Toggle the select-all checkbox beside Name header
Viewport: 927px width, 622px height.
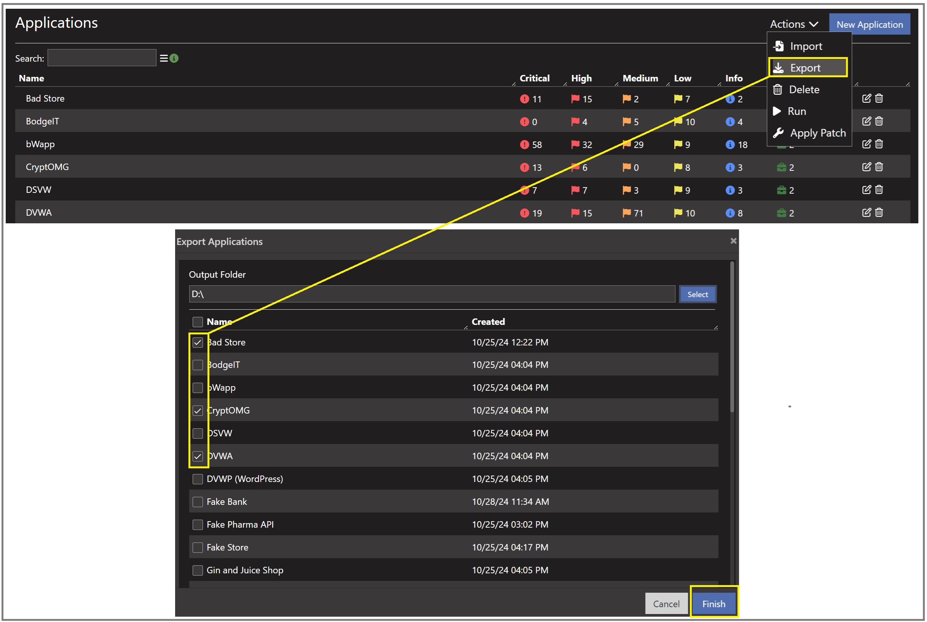pyautogui.click(x=198, y=322)
